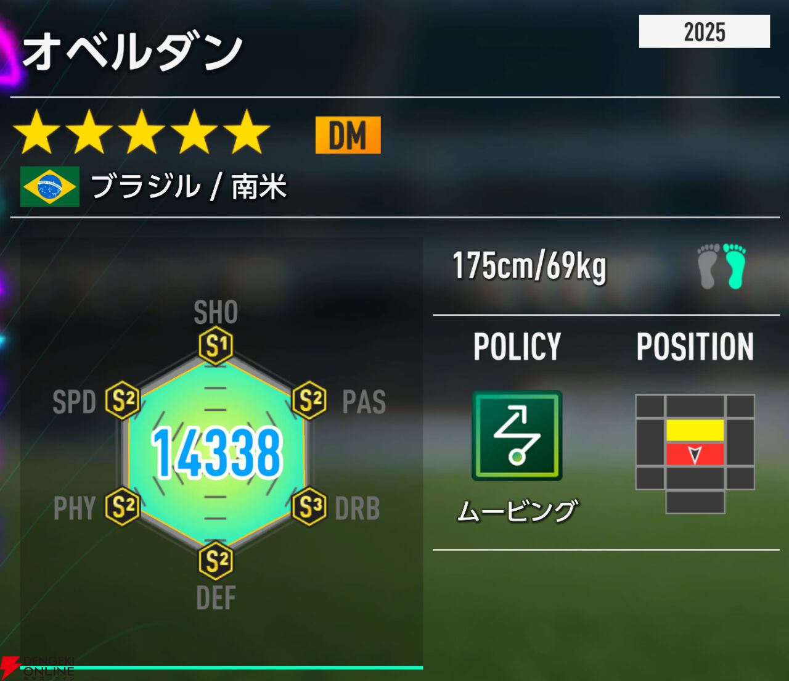The image size is (789, 681).
Task: Click the player name オベルダン
Action: (x=132, y=52)
